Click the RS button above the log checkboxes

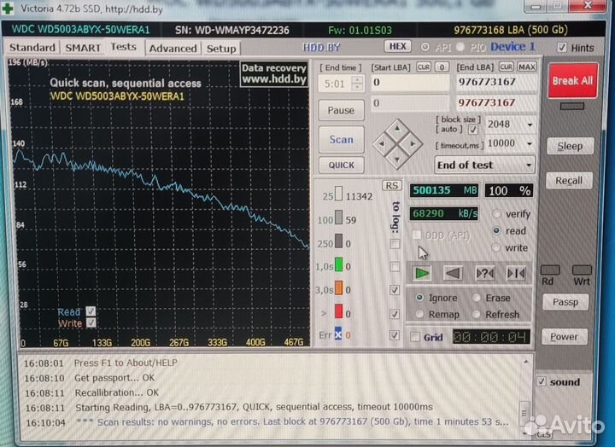(x=391, y=185)
